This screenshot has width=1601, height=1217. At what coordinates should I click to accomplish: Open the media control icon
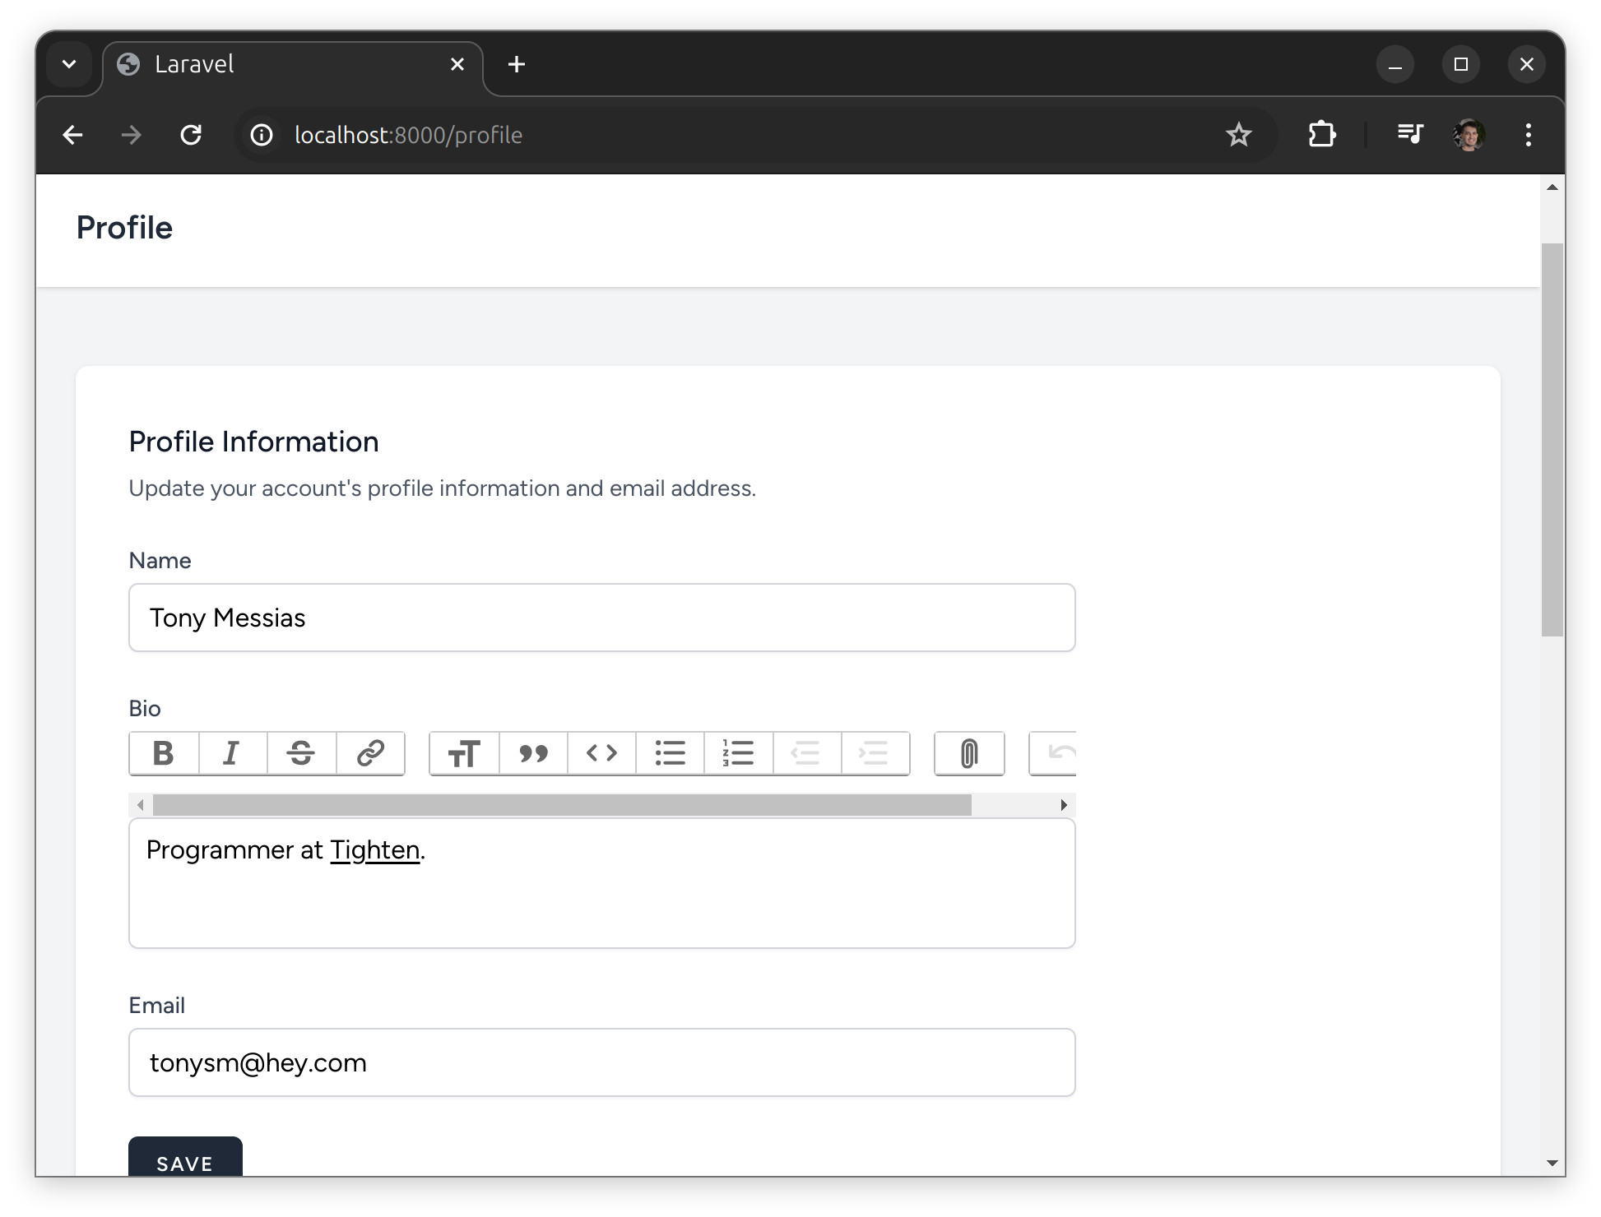[x=1410, y=135]
